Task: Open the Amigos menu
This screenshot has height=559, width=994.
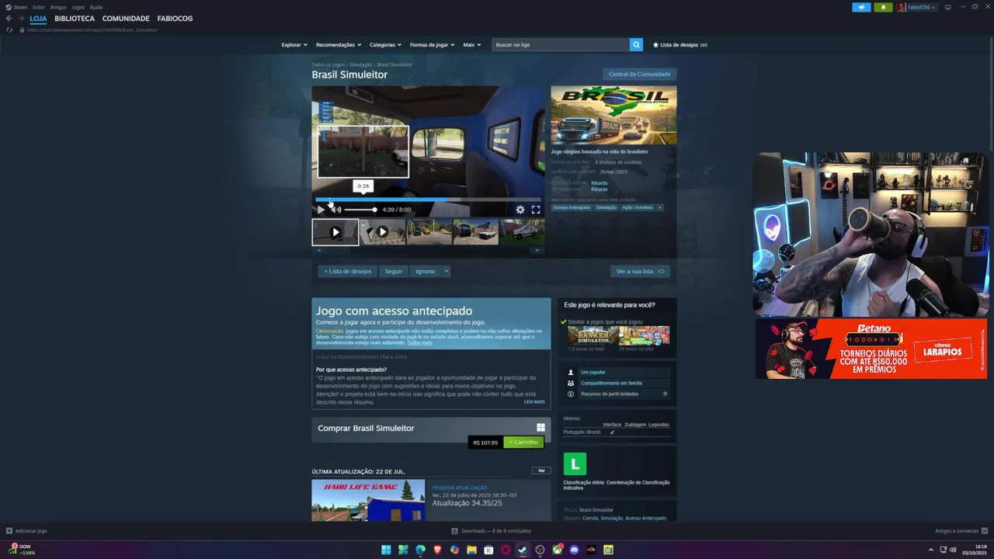Action: pos(58,7)
